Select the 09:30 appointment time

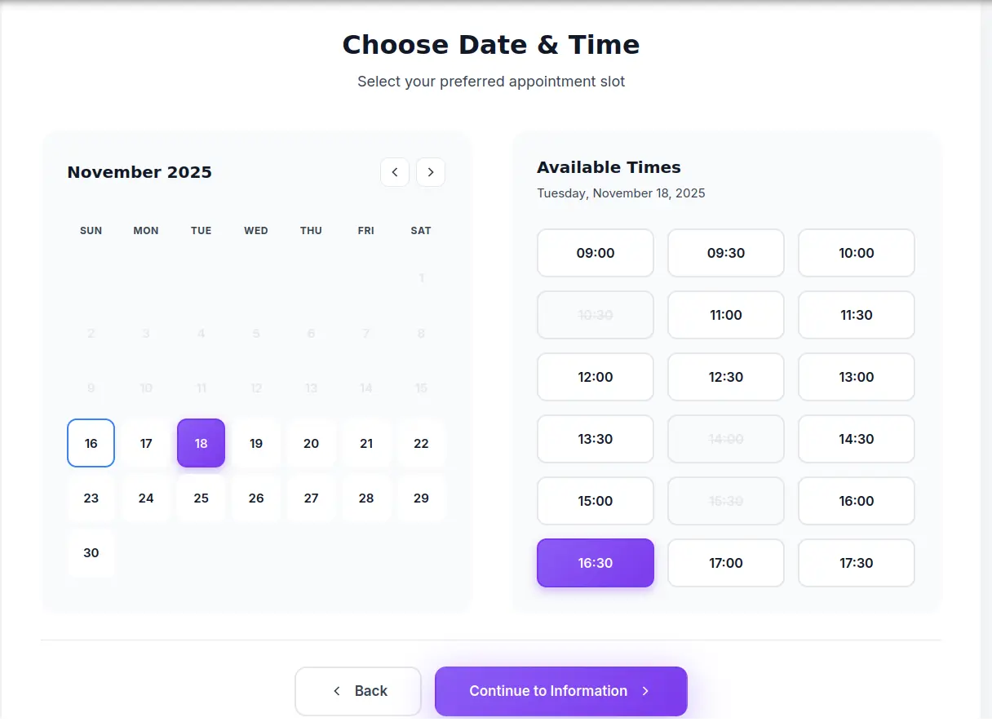[725, 253]
